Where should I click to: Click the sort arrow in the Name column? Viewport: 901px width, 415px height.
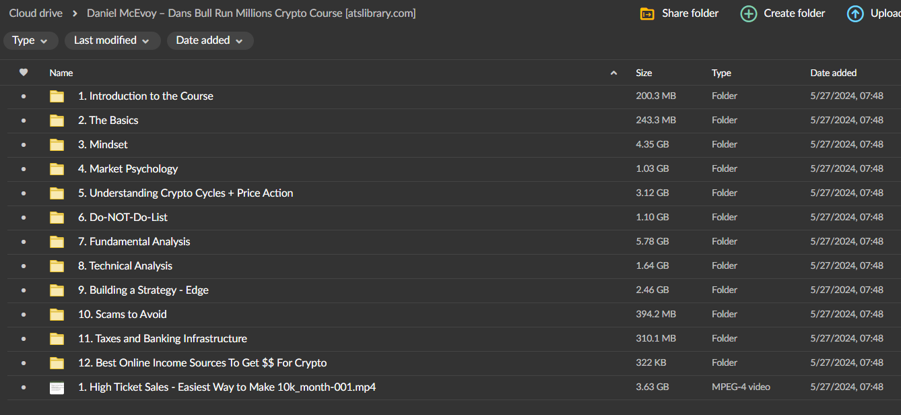pos(613,73)
